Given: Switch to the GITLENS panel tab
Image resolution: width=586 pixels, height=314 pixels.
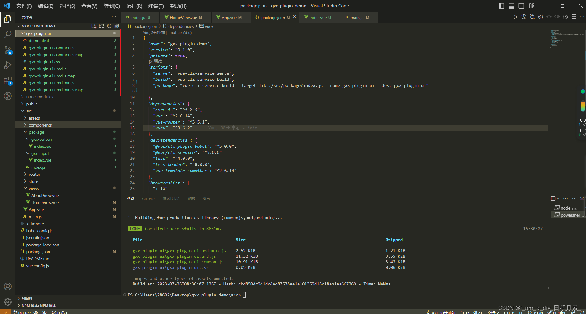Looking at the screenshot, I should click(149, 199).
